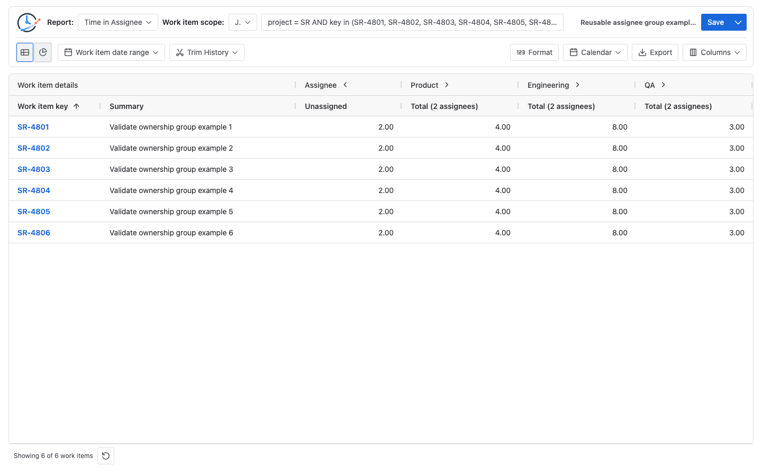This screenshot has width=762, height=476.
Task: Switch to pie chart view icon
Action: (x=43, y=52)
